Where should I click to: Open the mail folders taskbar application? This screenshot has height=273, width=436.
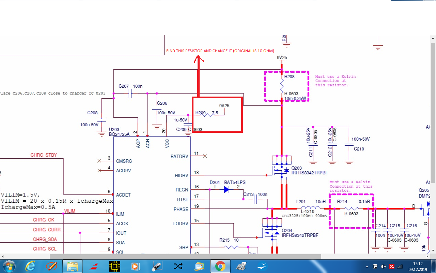coord(199,266)
